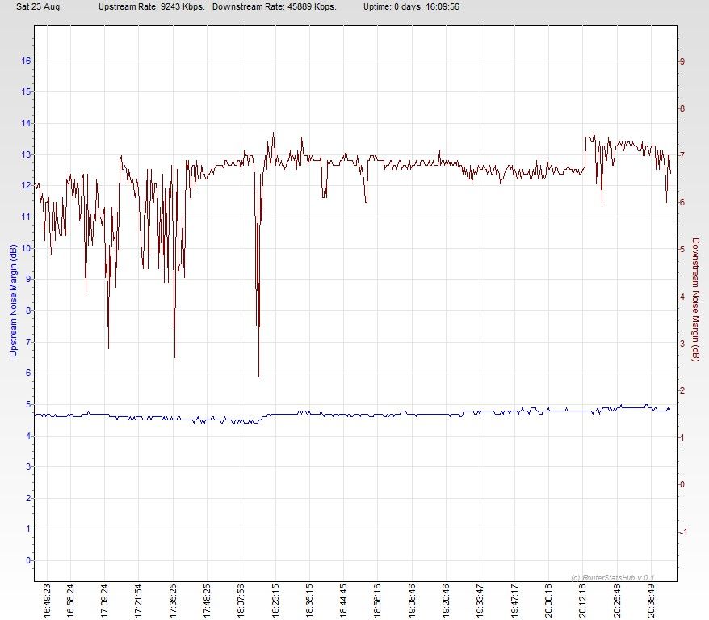Click the 18:23:15 time axis label
The width and height of the screenshot is (709, 620).
pyautogui.click(x=275, y=601)
